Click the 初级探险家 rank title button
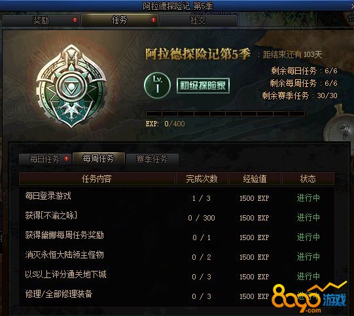354x316 pixels. tap(203, 86)
